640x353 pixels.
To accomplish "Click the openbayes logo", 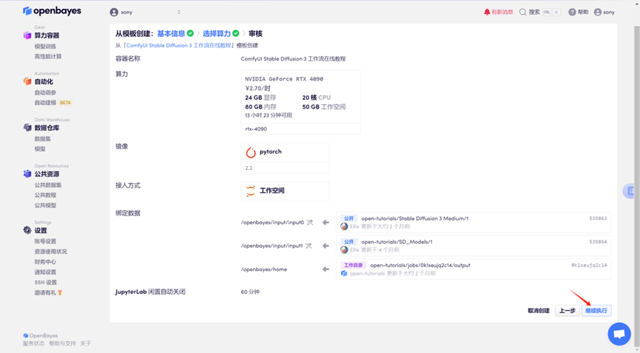I will click(x=52, y=11).
